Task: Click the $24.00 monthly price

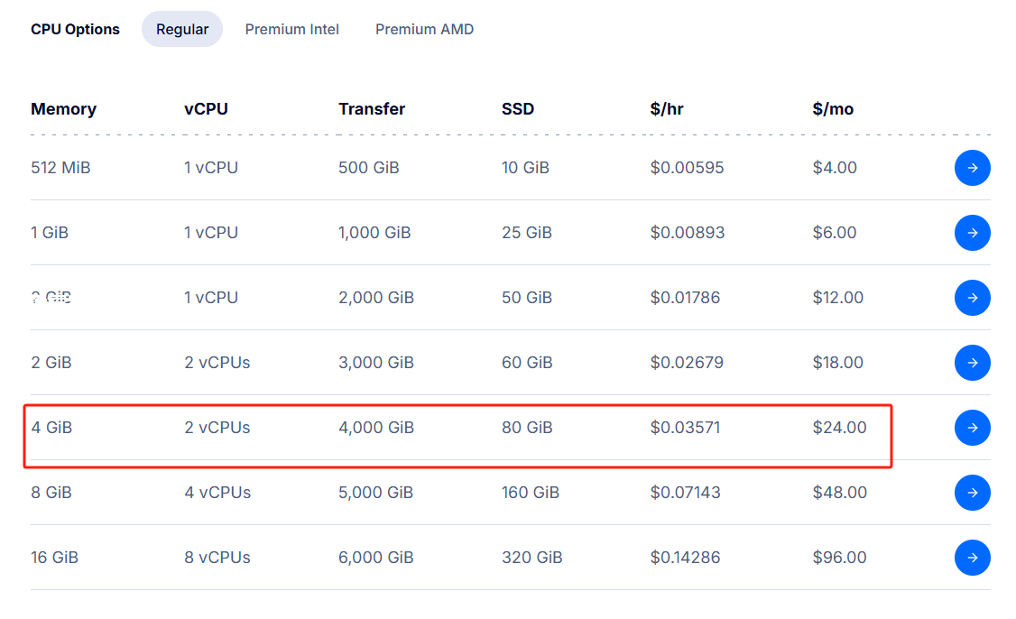Action: [x=839, y=428]
